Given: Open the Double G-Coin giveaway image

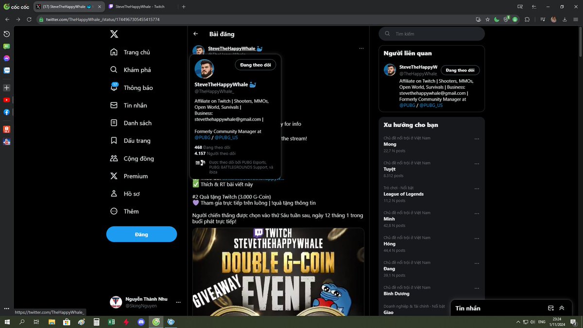Looking at the screenshot, I should click(278, 272).
